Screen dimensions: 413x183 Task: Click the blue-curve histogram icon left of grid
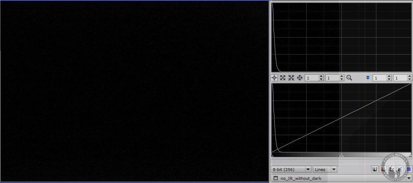pyautogui.click(x=400, y=170)
